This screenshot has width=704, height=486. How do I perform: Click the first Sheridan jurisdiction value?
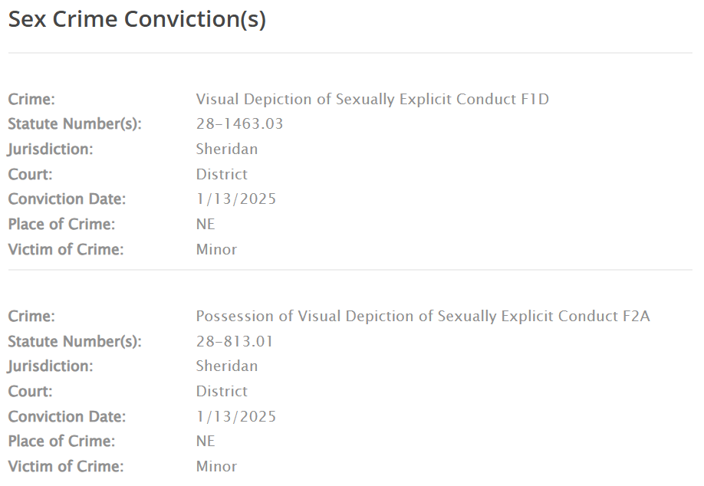227,149
